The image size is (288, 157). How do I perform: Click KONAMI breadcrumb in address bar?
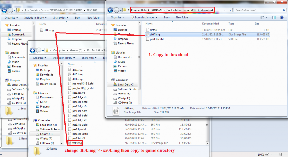click(156, 10)
